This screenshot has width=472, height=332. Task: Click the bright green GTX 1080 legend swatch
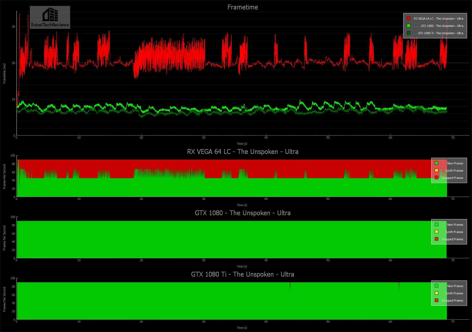point(409,26)
